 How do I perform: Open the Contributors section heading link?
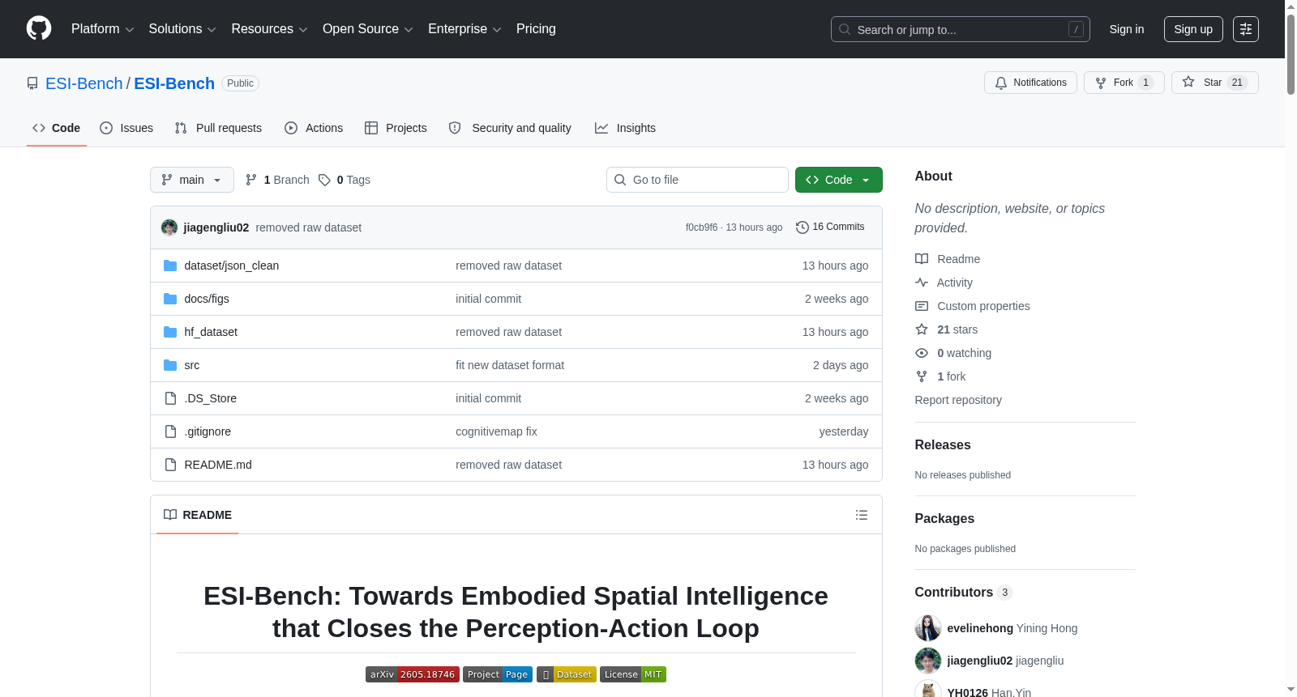[964, 593]
